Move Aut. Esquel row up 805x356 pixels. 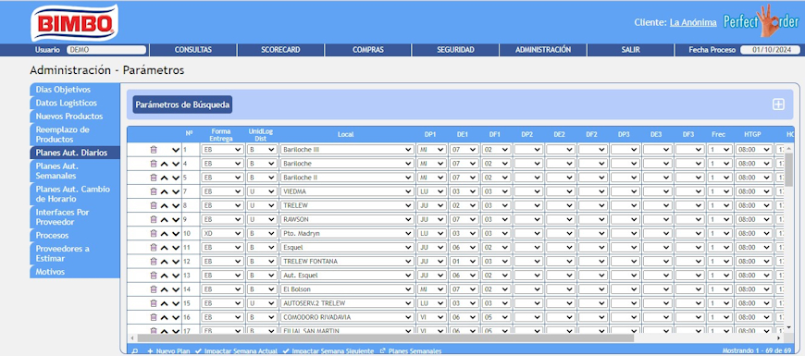click(x=165, y=276)
